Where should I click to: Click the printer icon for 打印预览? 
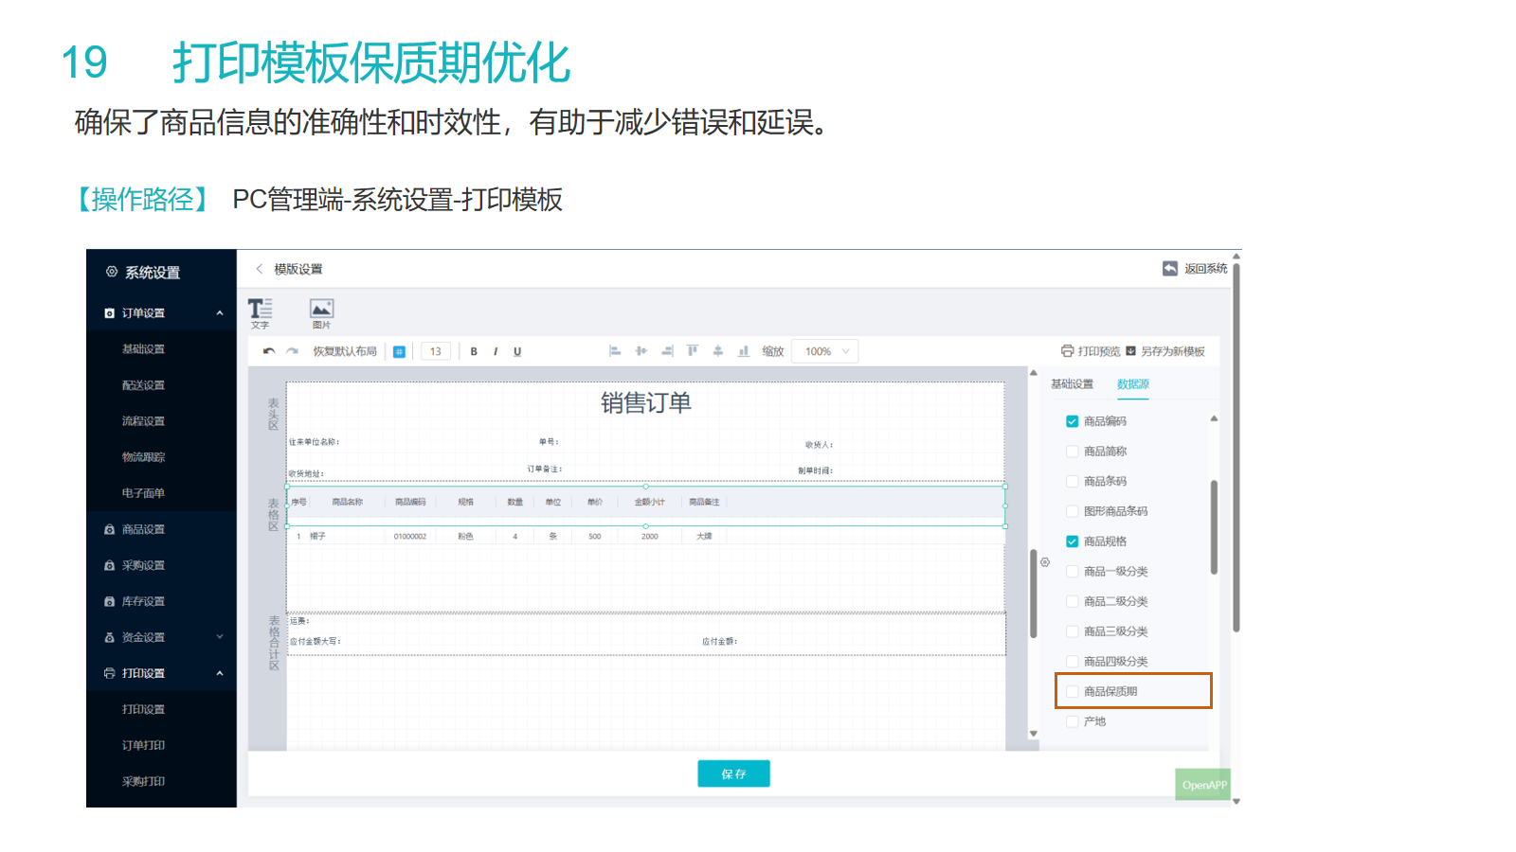click(1068, 351)
